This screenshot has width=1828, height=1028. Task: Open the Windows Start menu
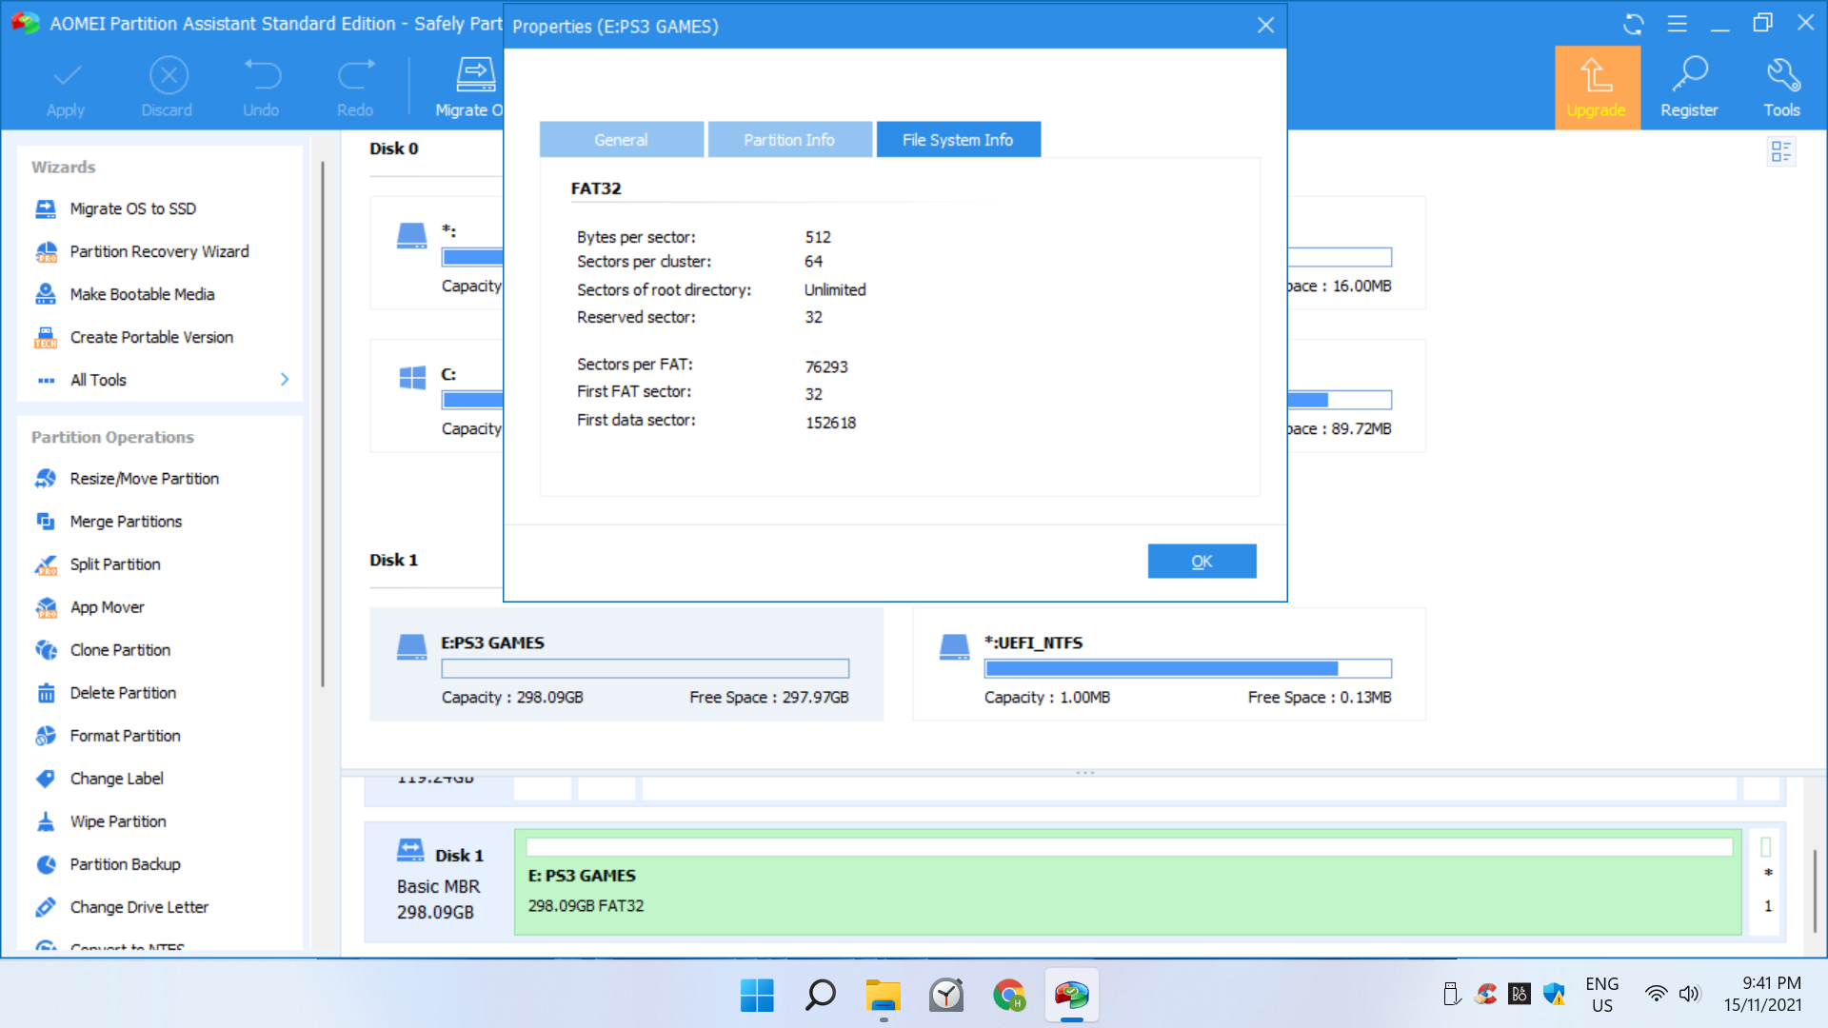coord(757,996)
